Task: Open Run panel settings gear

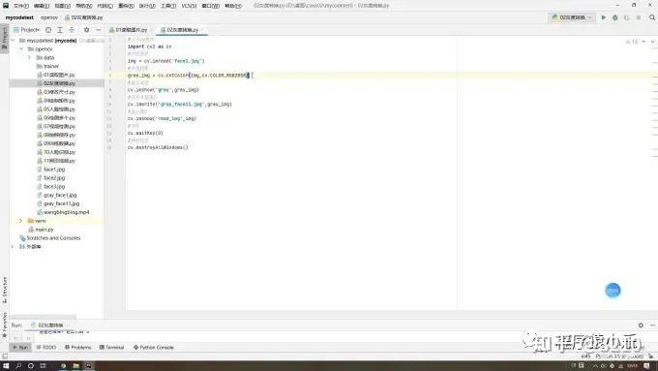Action: [641, 325]
